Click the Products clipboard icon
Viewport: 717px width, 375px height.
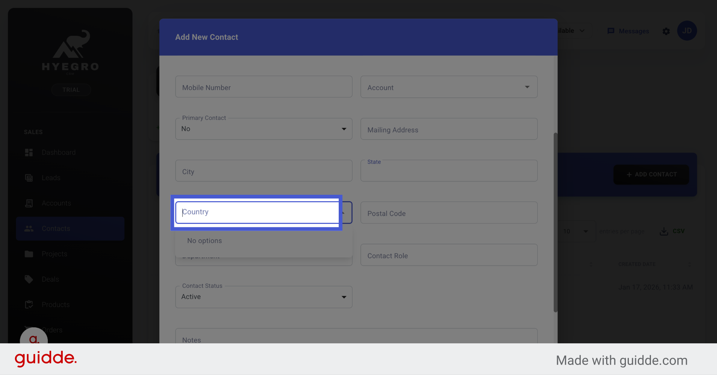[29, 305]
